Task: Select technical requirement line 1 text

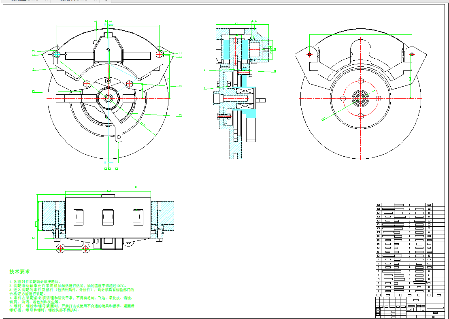Action: coord(36,281)
